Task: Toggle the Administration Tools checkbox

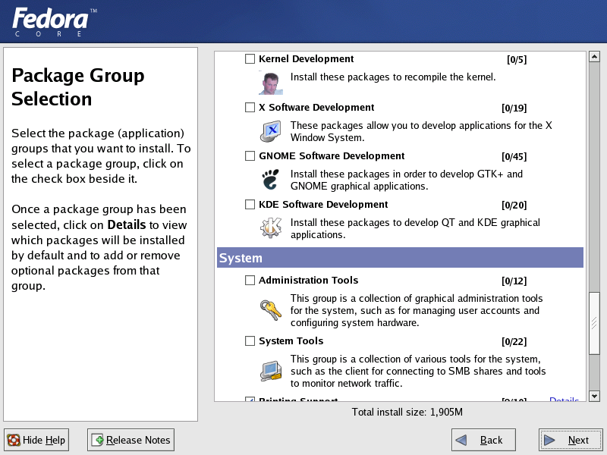Action: 250,280
